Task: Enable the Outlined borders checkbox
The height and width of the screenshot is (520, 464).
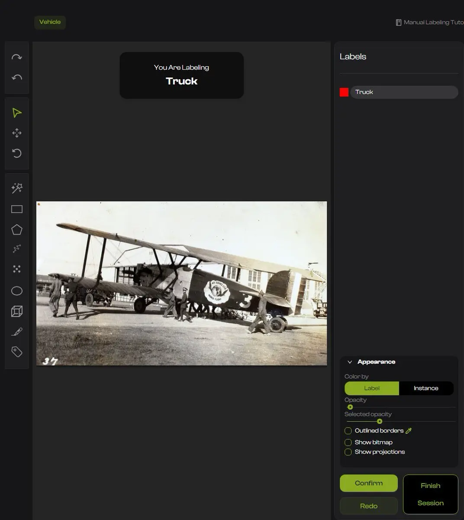Action: 348,431
